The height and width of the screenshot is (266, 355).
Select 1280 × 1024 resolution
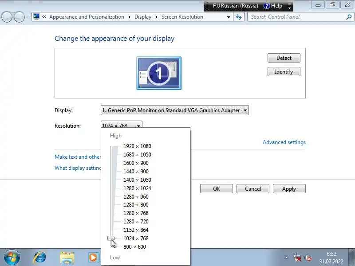[137, 188]
